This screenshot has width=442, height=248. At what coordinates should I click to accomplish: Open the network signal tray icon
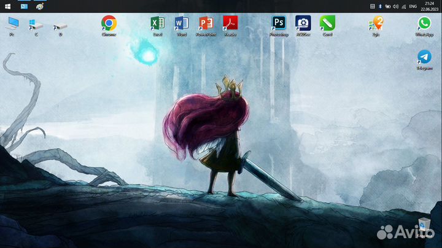pyautogui.click(x=404, y=7)
